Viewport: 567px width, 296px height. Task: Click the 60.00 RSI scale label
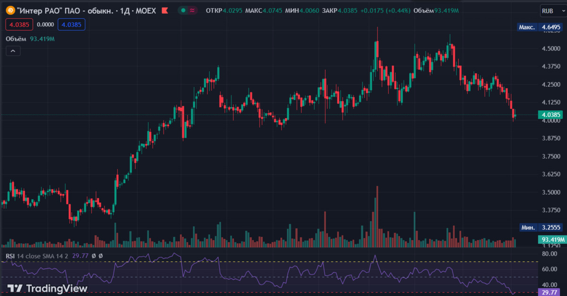[550, 269]
